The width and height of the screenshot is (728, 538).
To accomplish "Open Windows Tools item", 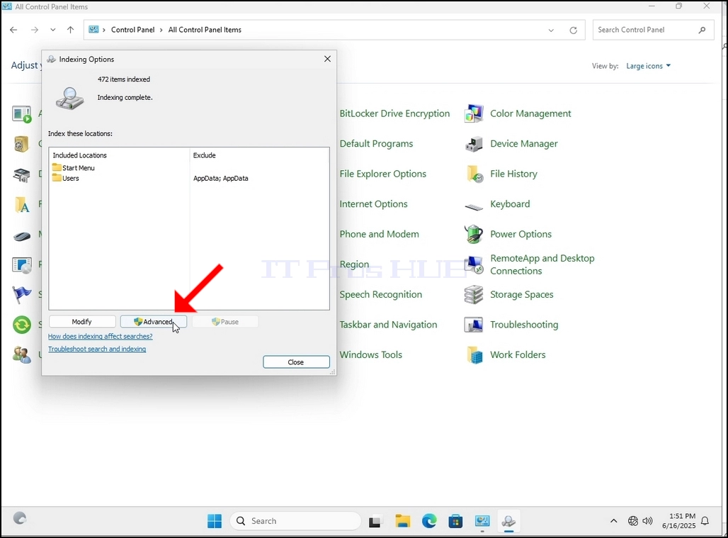I will 370,355.
